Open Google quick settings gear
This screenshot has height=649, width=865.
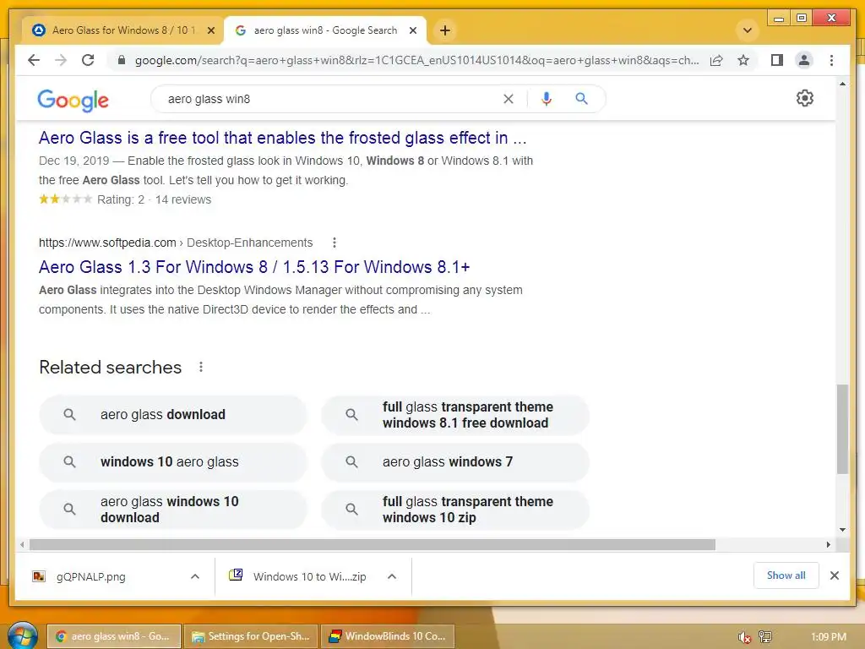pos(804,98)
